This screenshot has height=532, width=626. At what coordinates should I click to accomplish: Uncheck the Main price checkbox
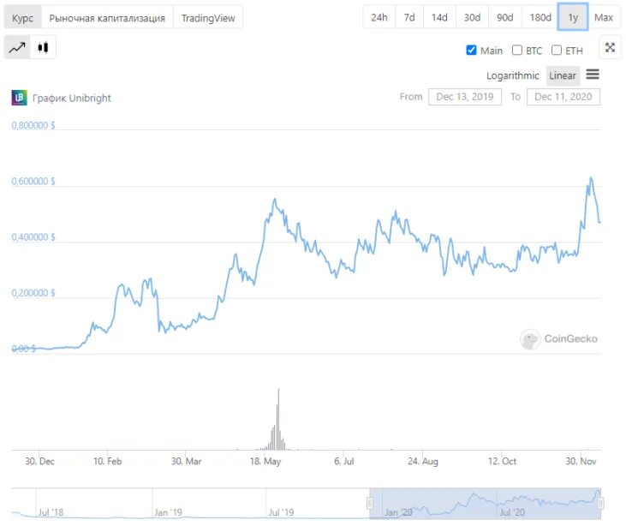pos(471,50)
